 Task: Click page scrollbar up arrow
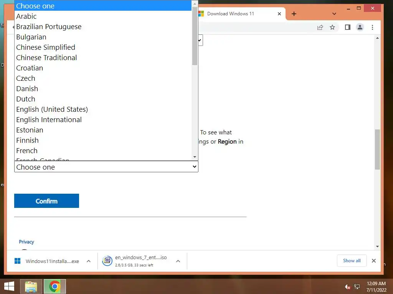(x=378, y=38)
